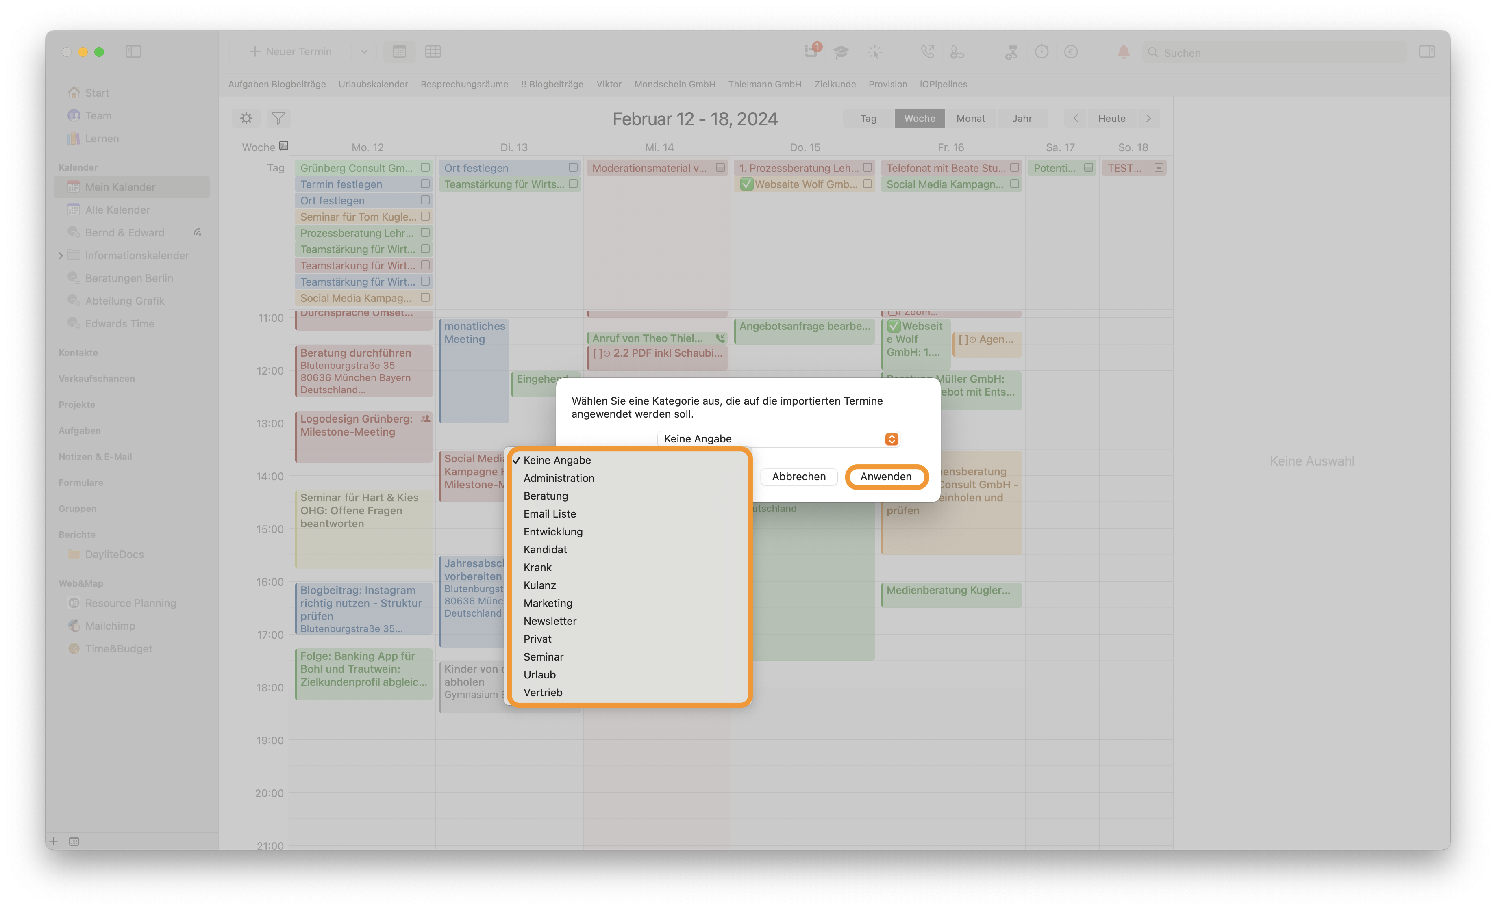Click the plus icon at sidebar bottom
Viewport: 1496px width, 910px height.
pyautogui.click(x=53, y=841)
